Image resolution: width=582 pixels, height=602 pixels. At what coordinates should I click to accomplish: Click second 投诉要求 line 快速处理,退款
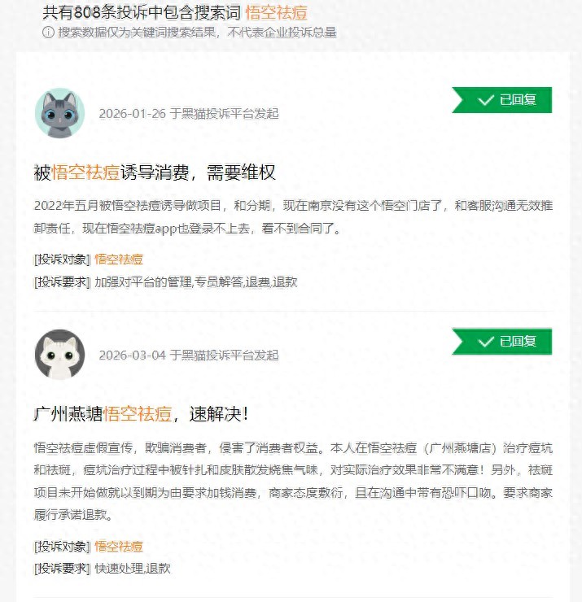[x=103, y=568]
